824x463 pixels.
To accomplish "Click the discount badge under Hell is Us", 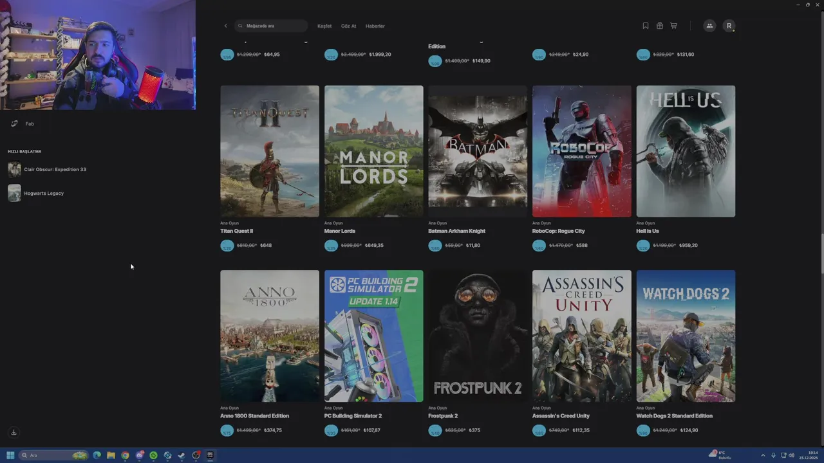I will click(x=643, y=246).
